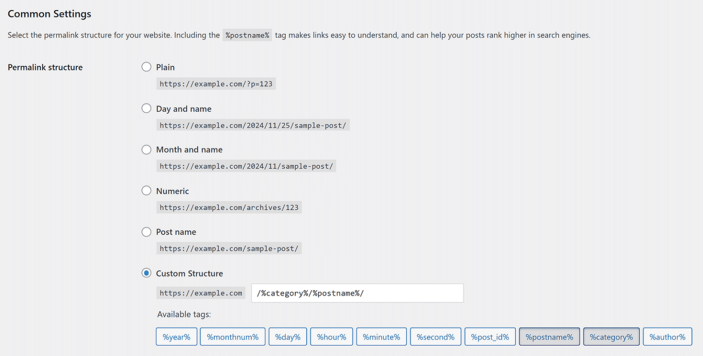Click the %minute% tag button
The height and width of the screenshot is (356, 703).
point(382,337)
